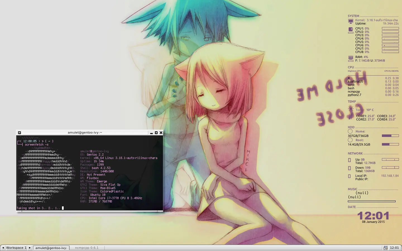The image size is (402, 251).
Task: Click the screenfetch -s command in terminal
Action: (x=37, y=144)
